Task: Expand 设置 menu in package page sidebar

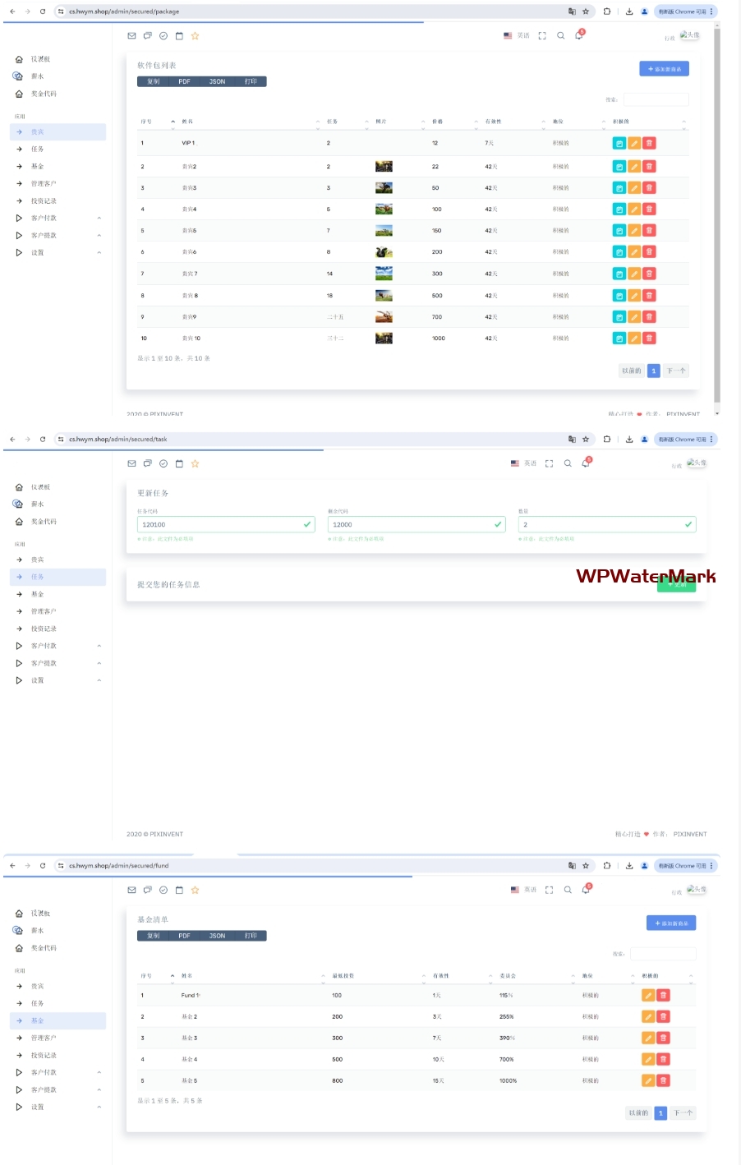Action: [x=58, y=253]
